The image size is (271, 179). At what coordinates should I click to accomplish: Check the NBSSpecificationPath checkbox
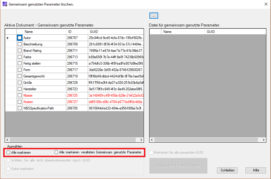click(x=20, y=108)
